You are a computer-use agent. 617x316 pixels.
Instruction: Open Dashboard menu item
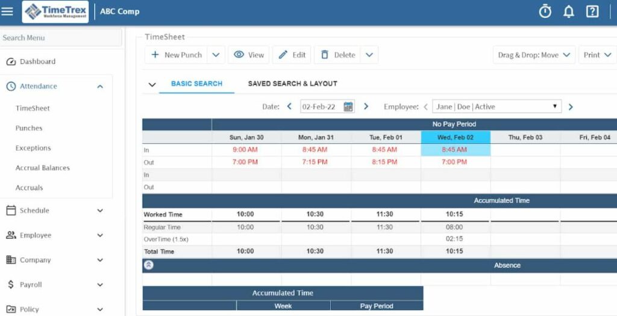pos(37,62)
